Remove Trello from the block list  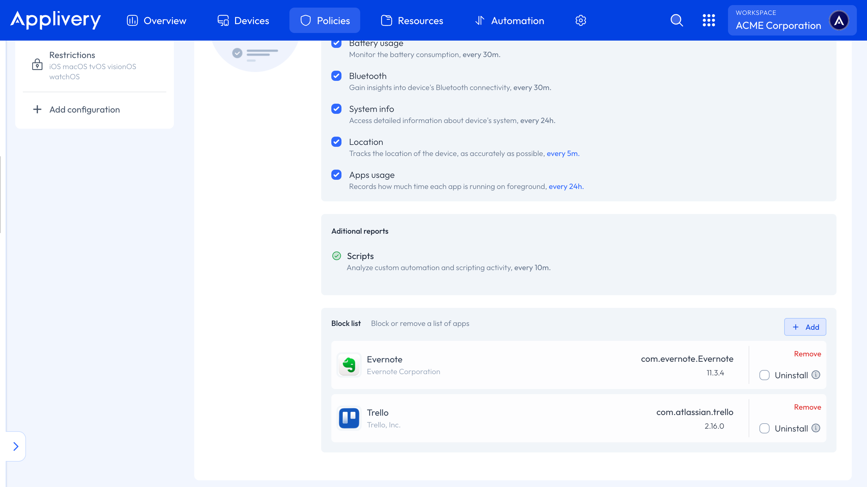pos(807,407)
